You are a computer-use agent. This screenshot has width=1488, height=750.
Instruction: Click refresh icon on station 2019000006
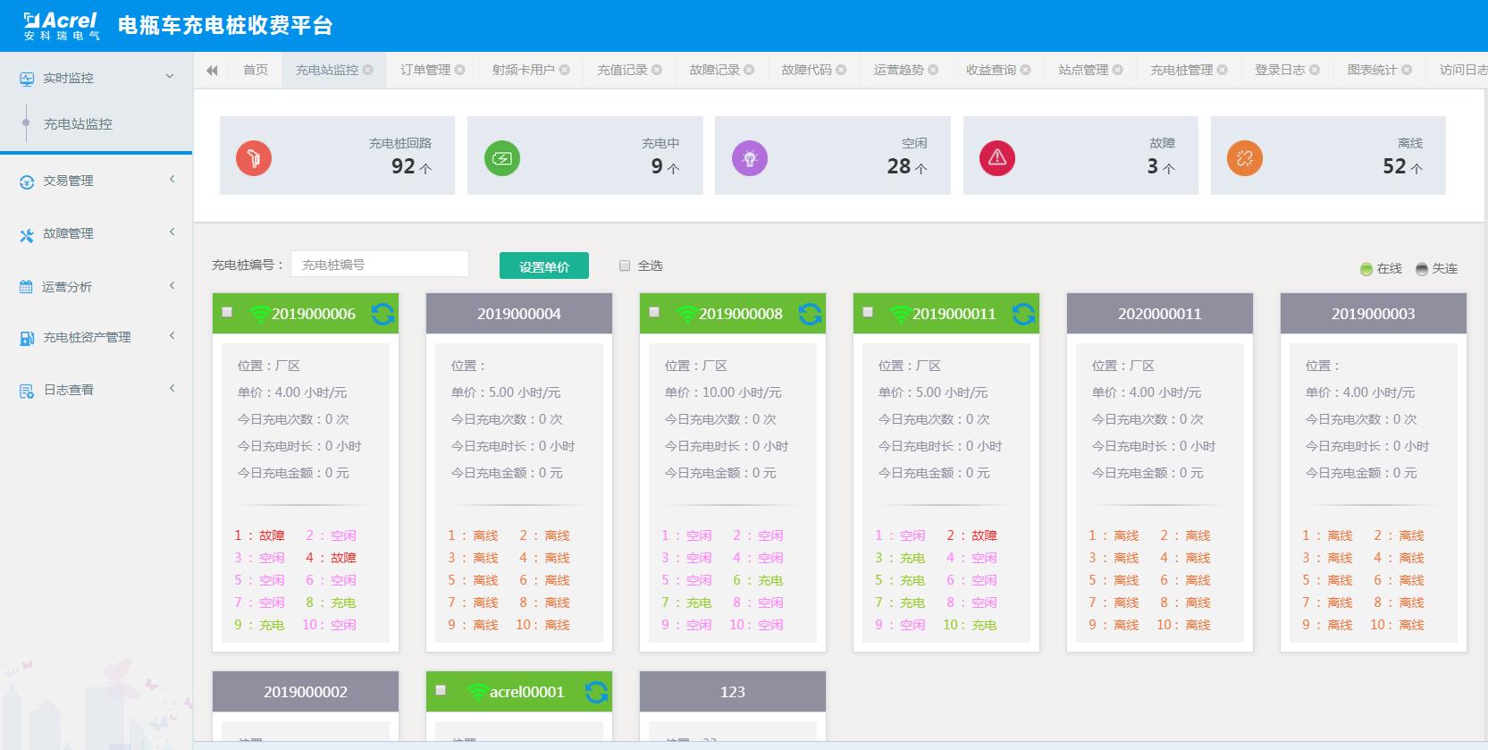pyautogui.click(x=383, y=314)
